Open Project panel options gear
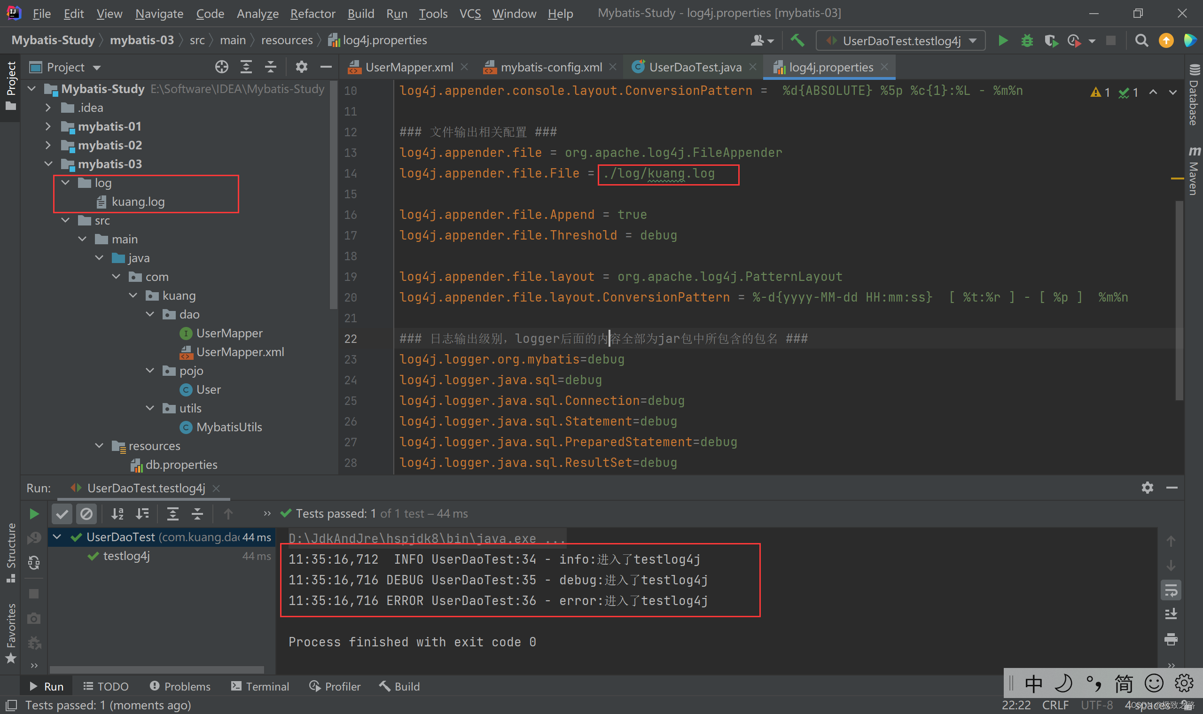 coord(301,67)
